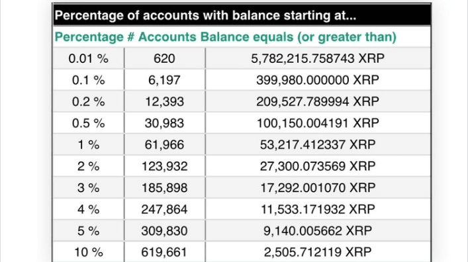Click the 12,393 accounts cell

[x=164, y=101]
